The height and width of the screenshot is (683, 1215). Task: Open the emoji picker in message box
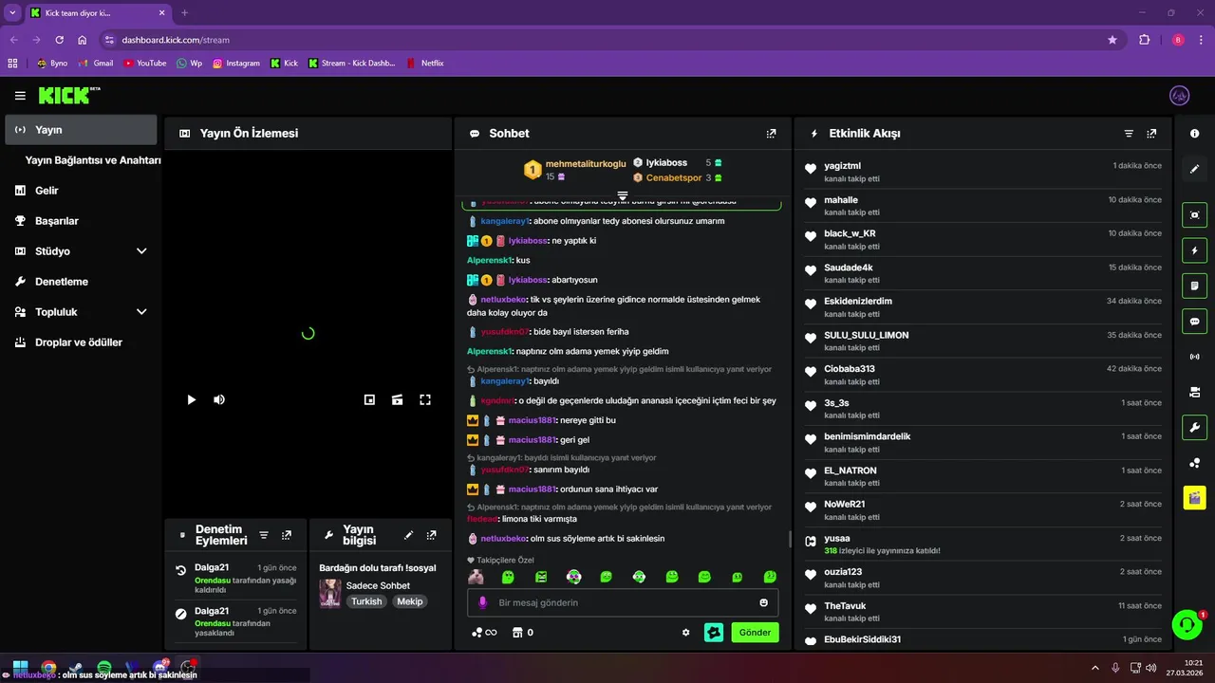(x=763, y=602)
